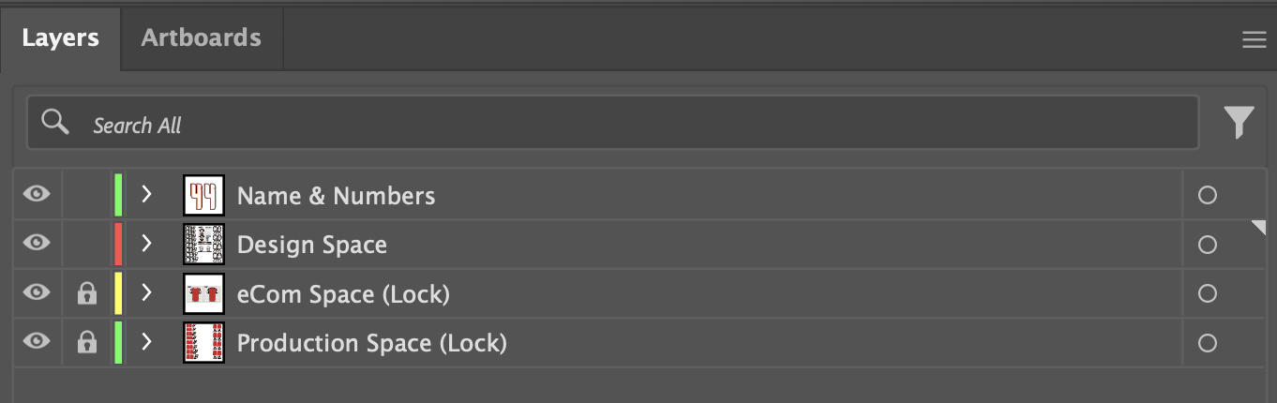Hide the Design Space layer

(x=37, y=244)
